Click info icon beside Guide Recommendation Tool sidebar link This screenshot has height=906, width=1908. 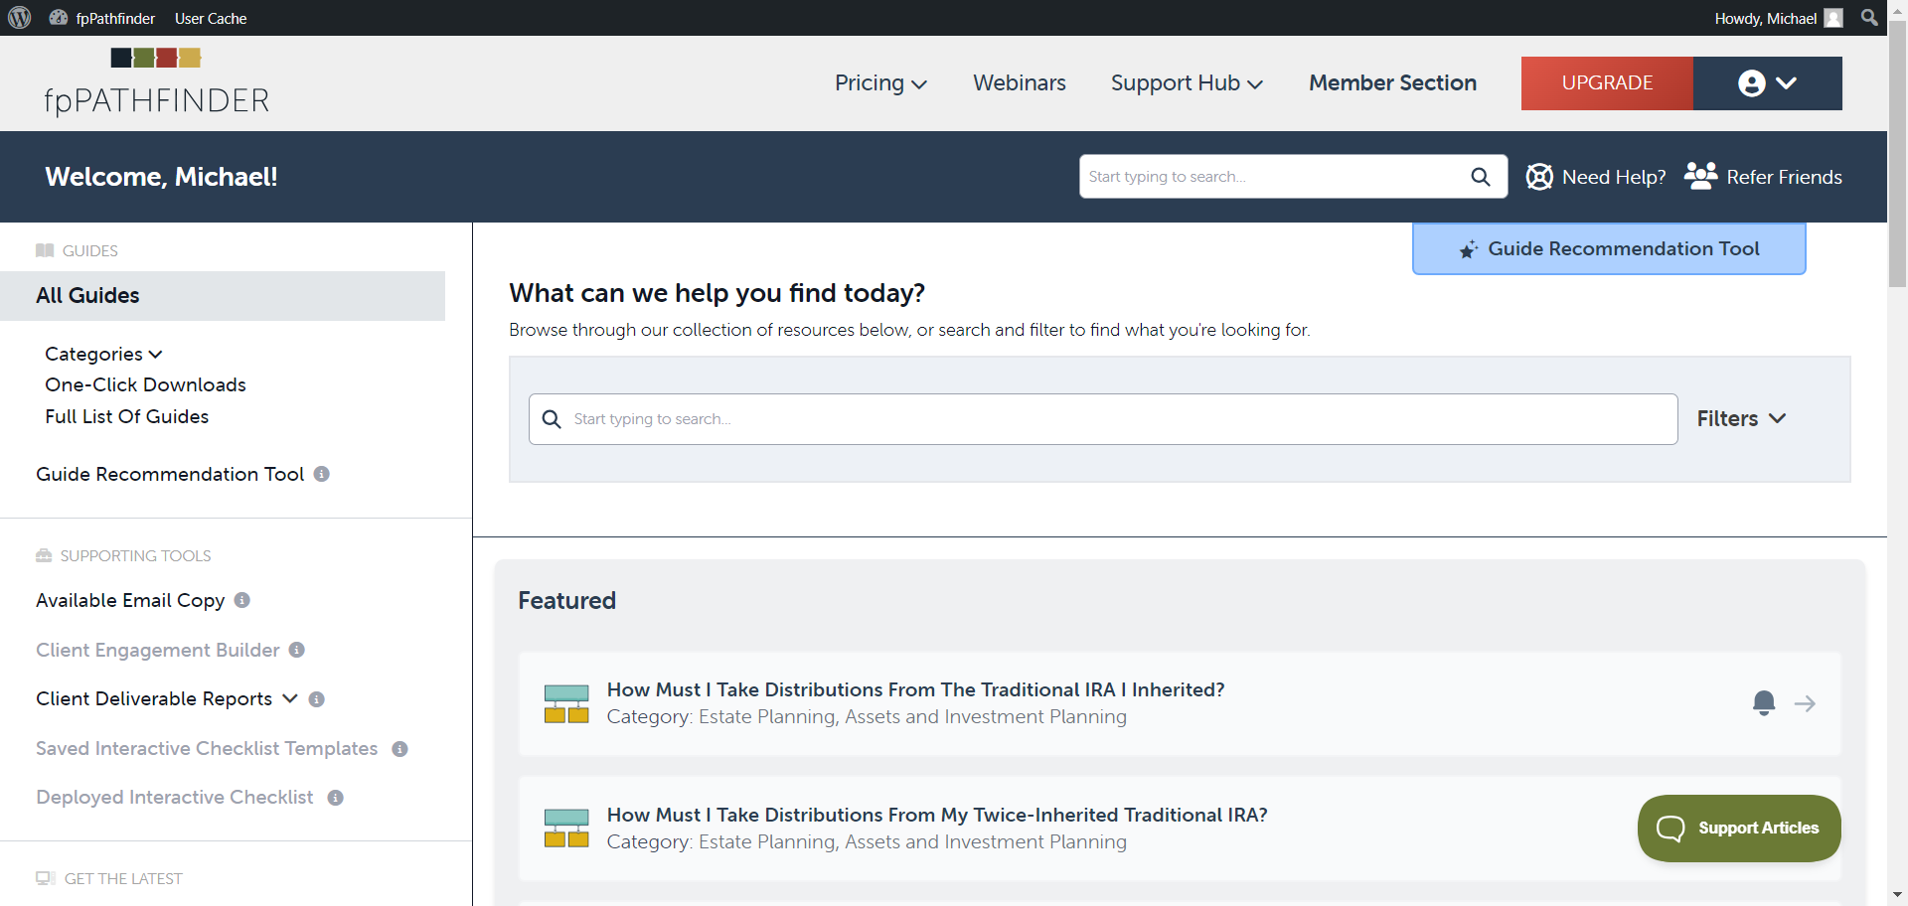(322, 474)
